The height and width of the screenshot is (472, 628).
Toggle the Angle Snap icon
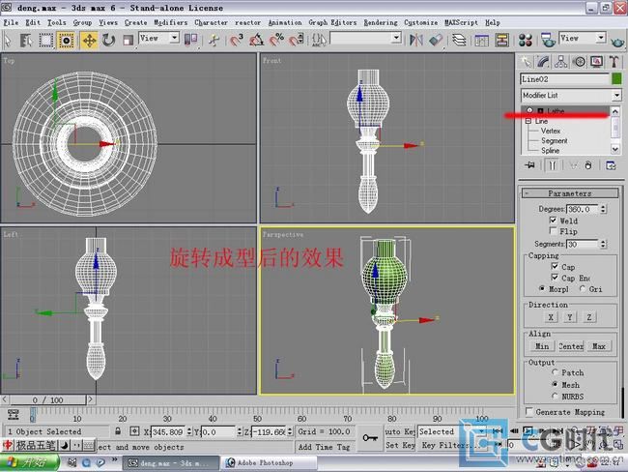(256, 40)
